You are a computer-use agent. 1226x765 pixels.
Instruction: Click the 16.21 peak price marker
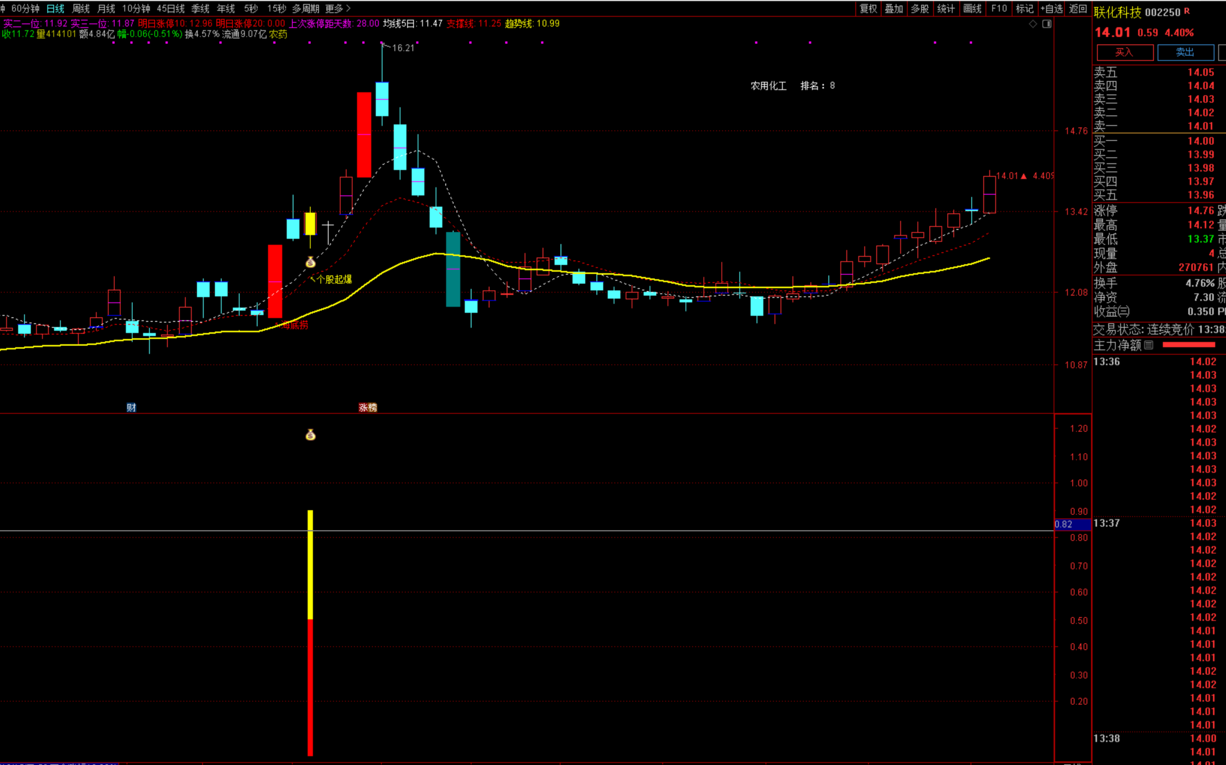[x=403, y=48]
